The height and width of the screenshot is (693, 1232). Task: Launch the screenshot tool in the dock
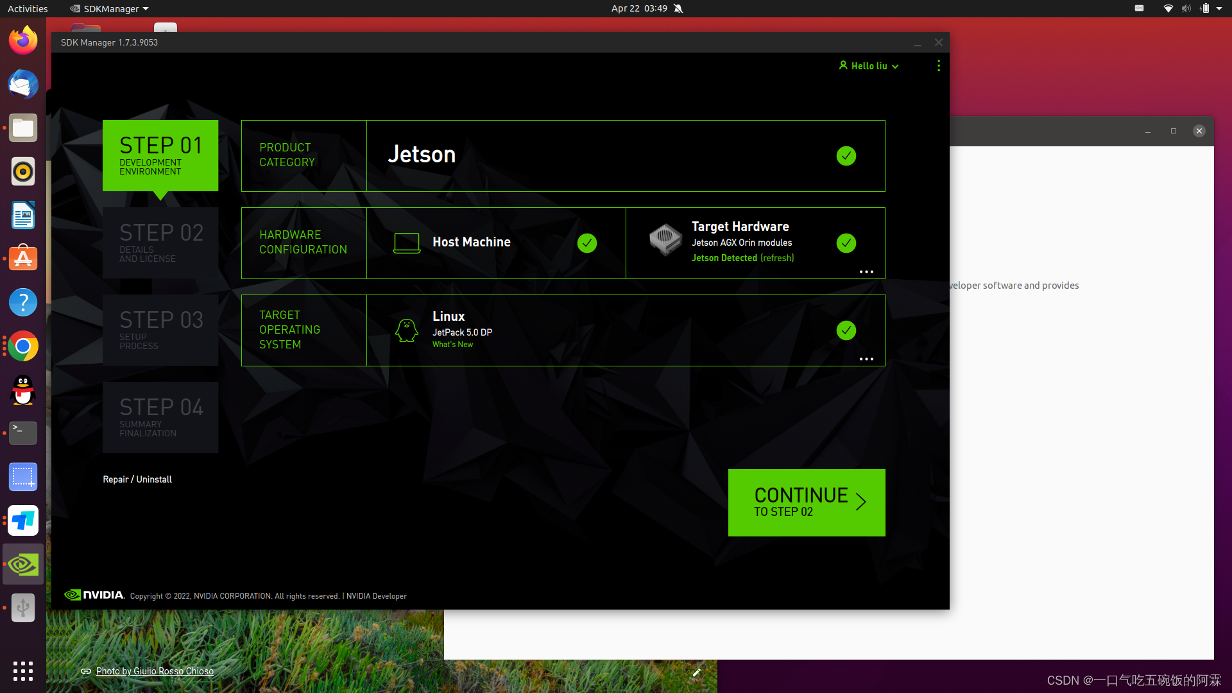pos(23,477)
